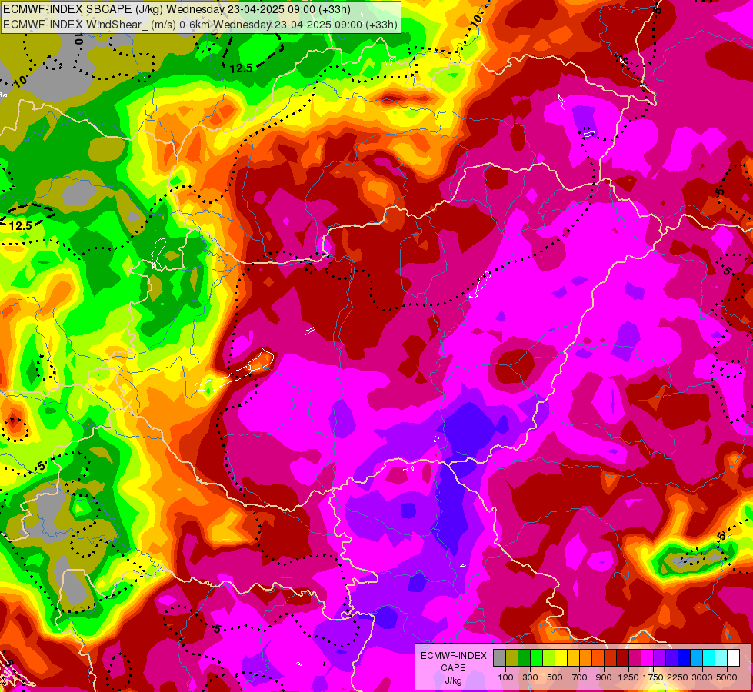Pick the pale cyan swatch left of 5000
This screenshot has width=753, height=692.
pyautogui.click(x=721, y=657)
